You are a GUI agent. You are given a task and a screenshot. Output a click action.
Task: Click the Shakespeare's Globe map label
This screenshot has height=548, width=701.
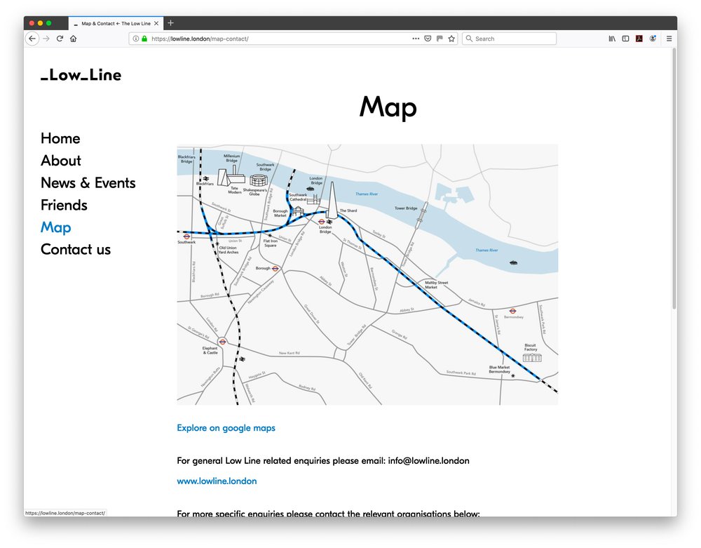[255, 192]
